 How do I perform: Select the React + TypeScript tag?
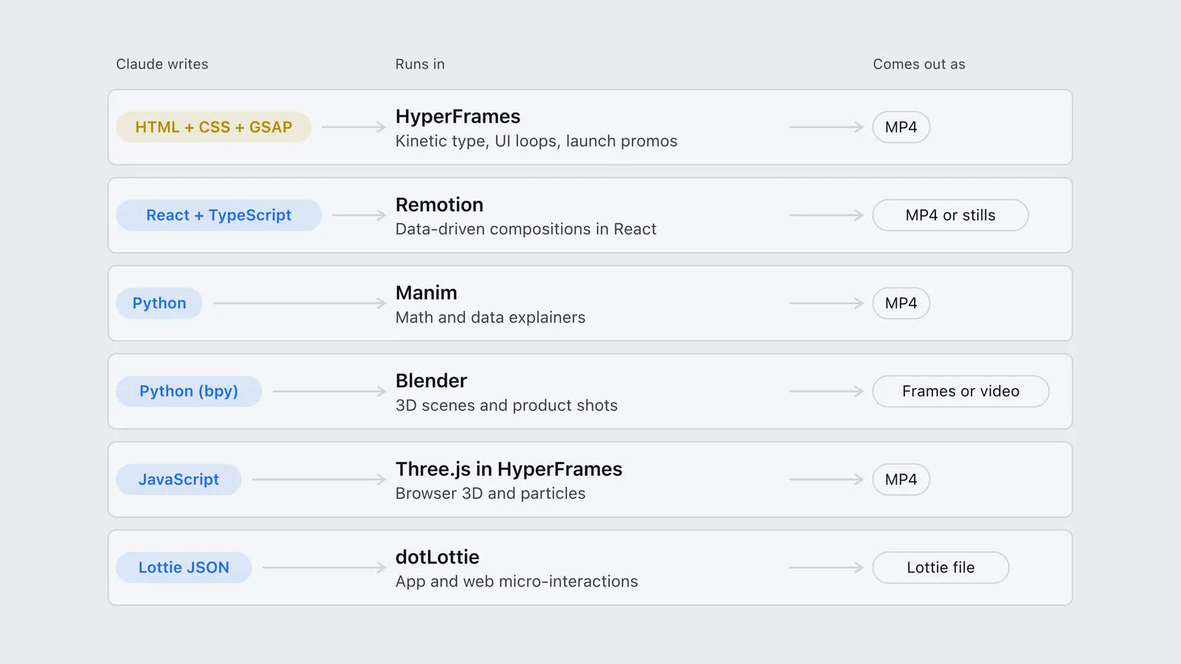[x=218, y=215]
